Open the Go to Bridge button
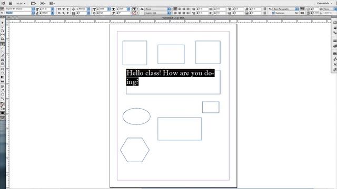The height and width of the screenshot is (189, 337). tap(11, 3)
